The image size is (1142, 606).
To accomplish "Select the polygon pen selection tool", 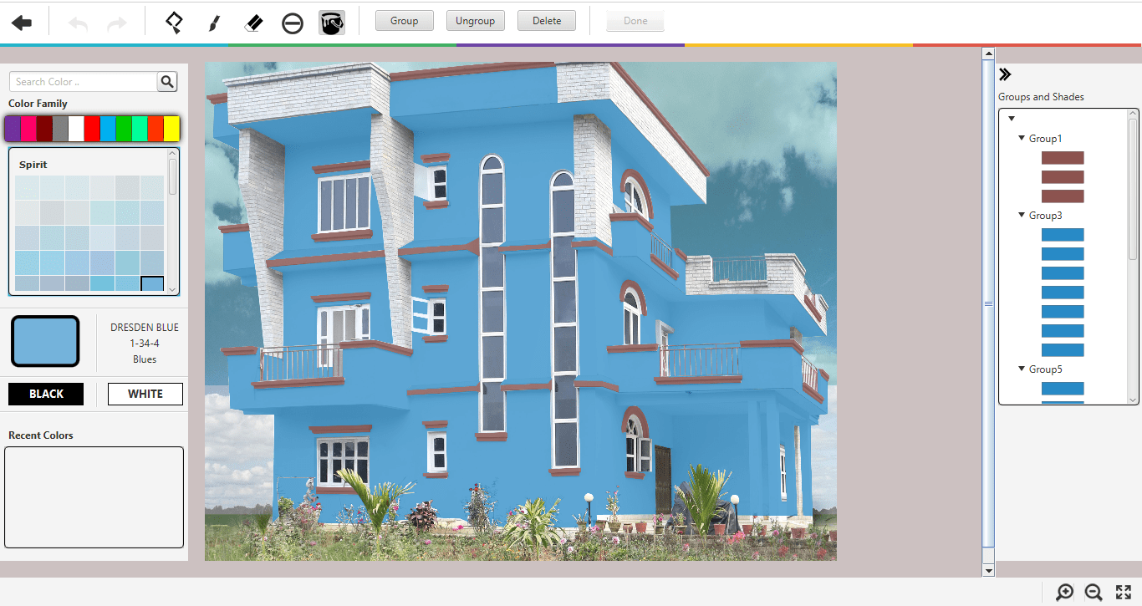I will coord(174,23).
